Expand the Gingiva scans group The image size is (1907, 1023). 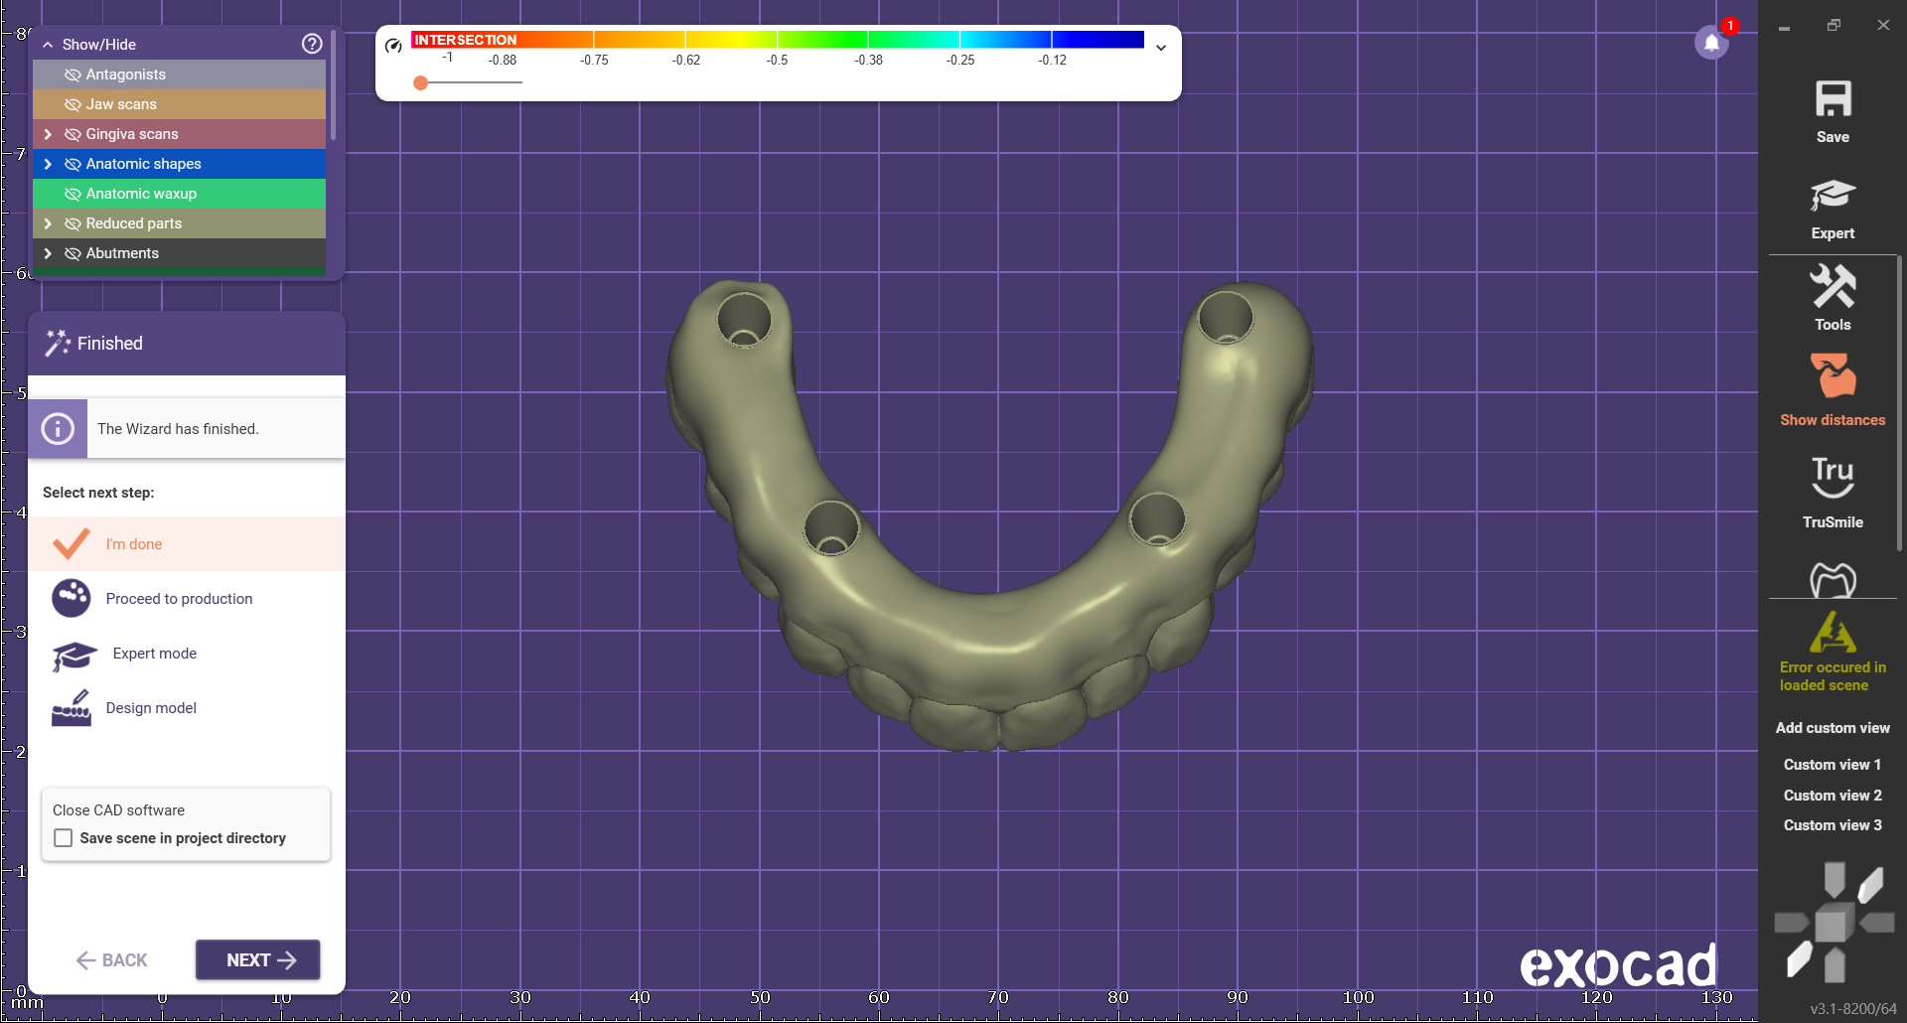48,134
